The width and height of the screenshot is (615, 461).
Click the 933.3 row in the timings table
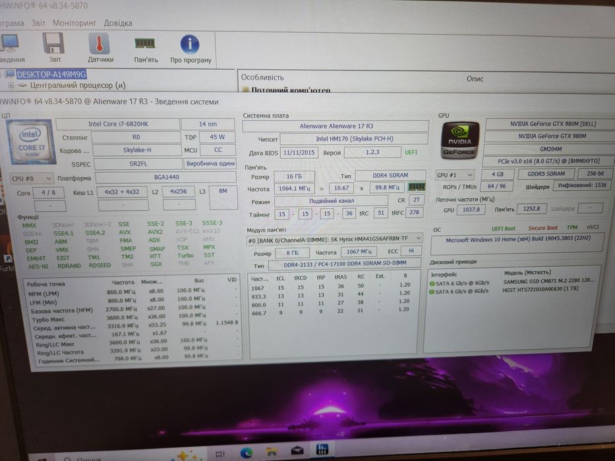tap(331, 296)
